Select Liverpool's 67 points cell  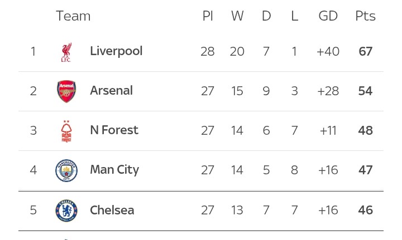coord(365,51)
